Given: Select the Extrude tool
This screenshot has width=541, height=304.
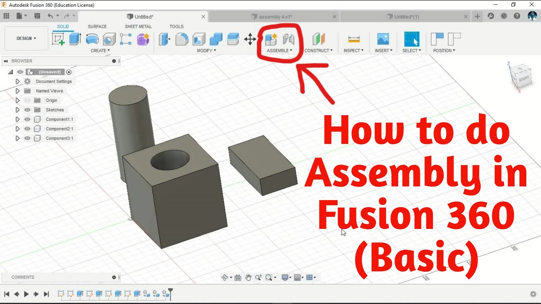Looking at the screenshot, I should [75, 39].
